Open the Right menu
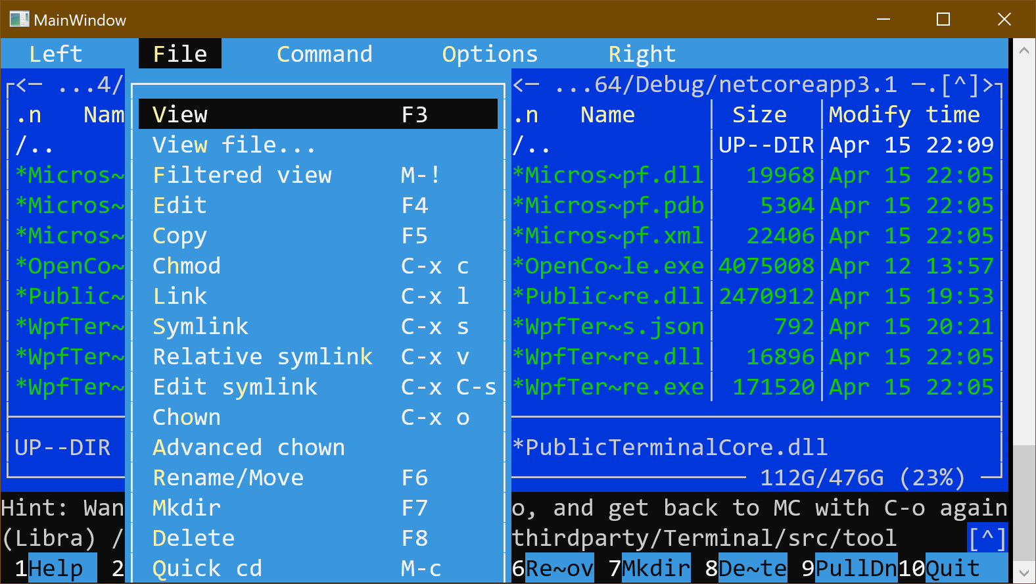 [x=642, y=53]
